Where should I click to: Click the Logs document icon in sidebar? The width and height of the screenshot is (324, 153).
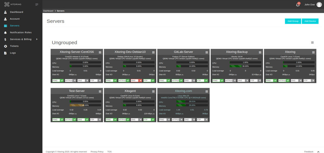[x=6, y=53]
